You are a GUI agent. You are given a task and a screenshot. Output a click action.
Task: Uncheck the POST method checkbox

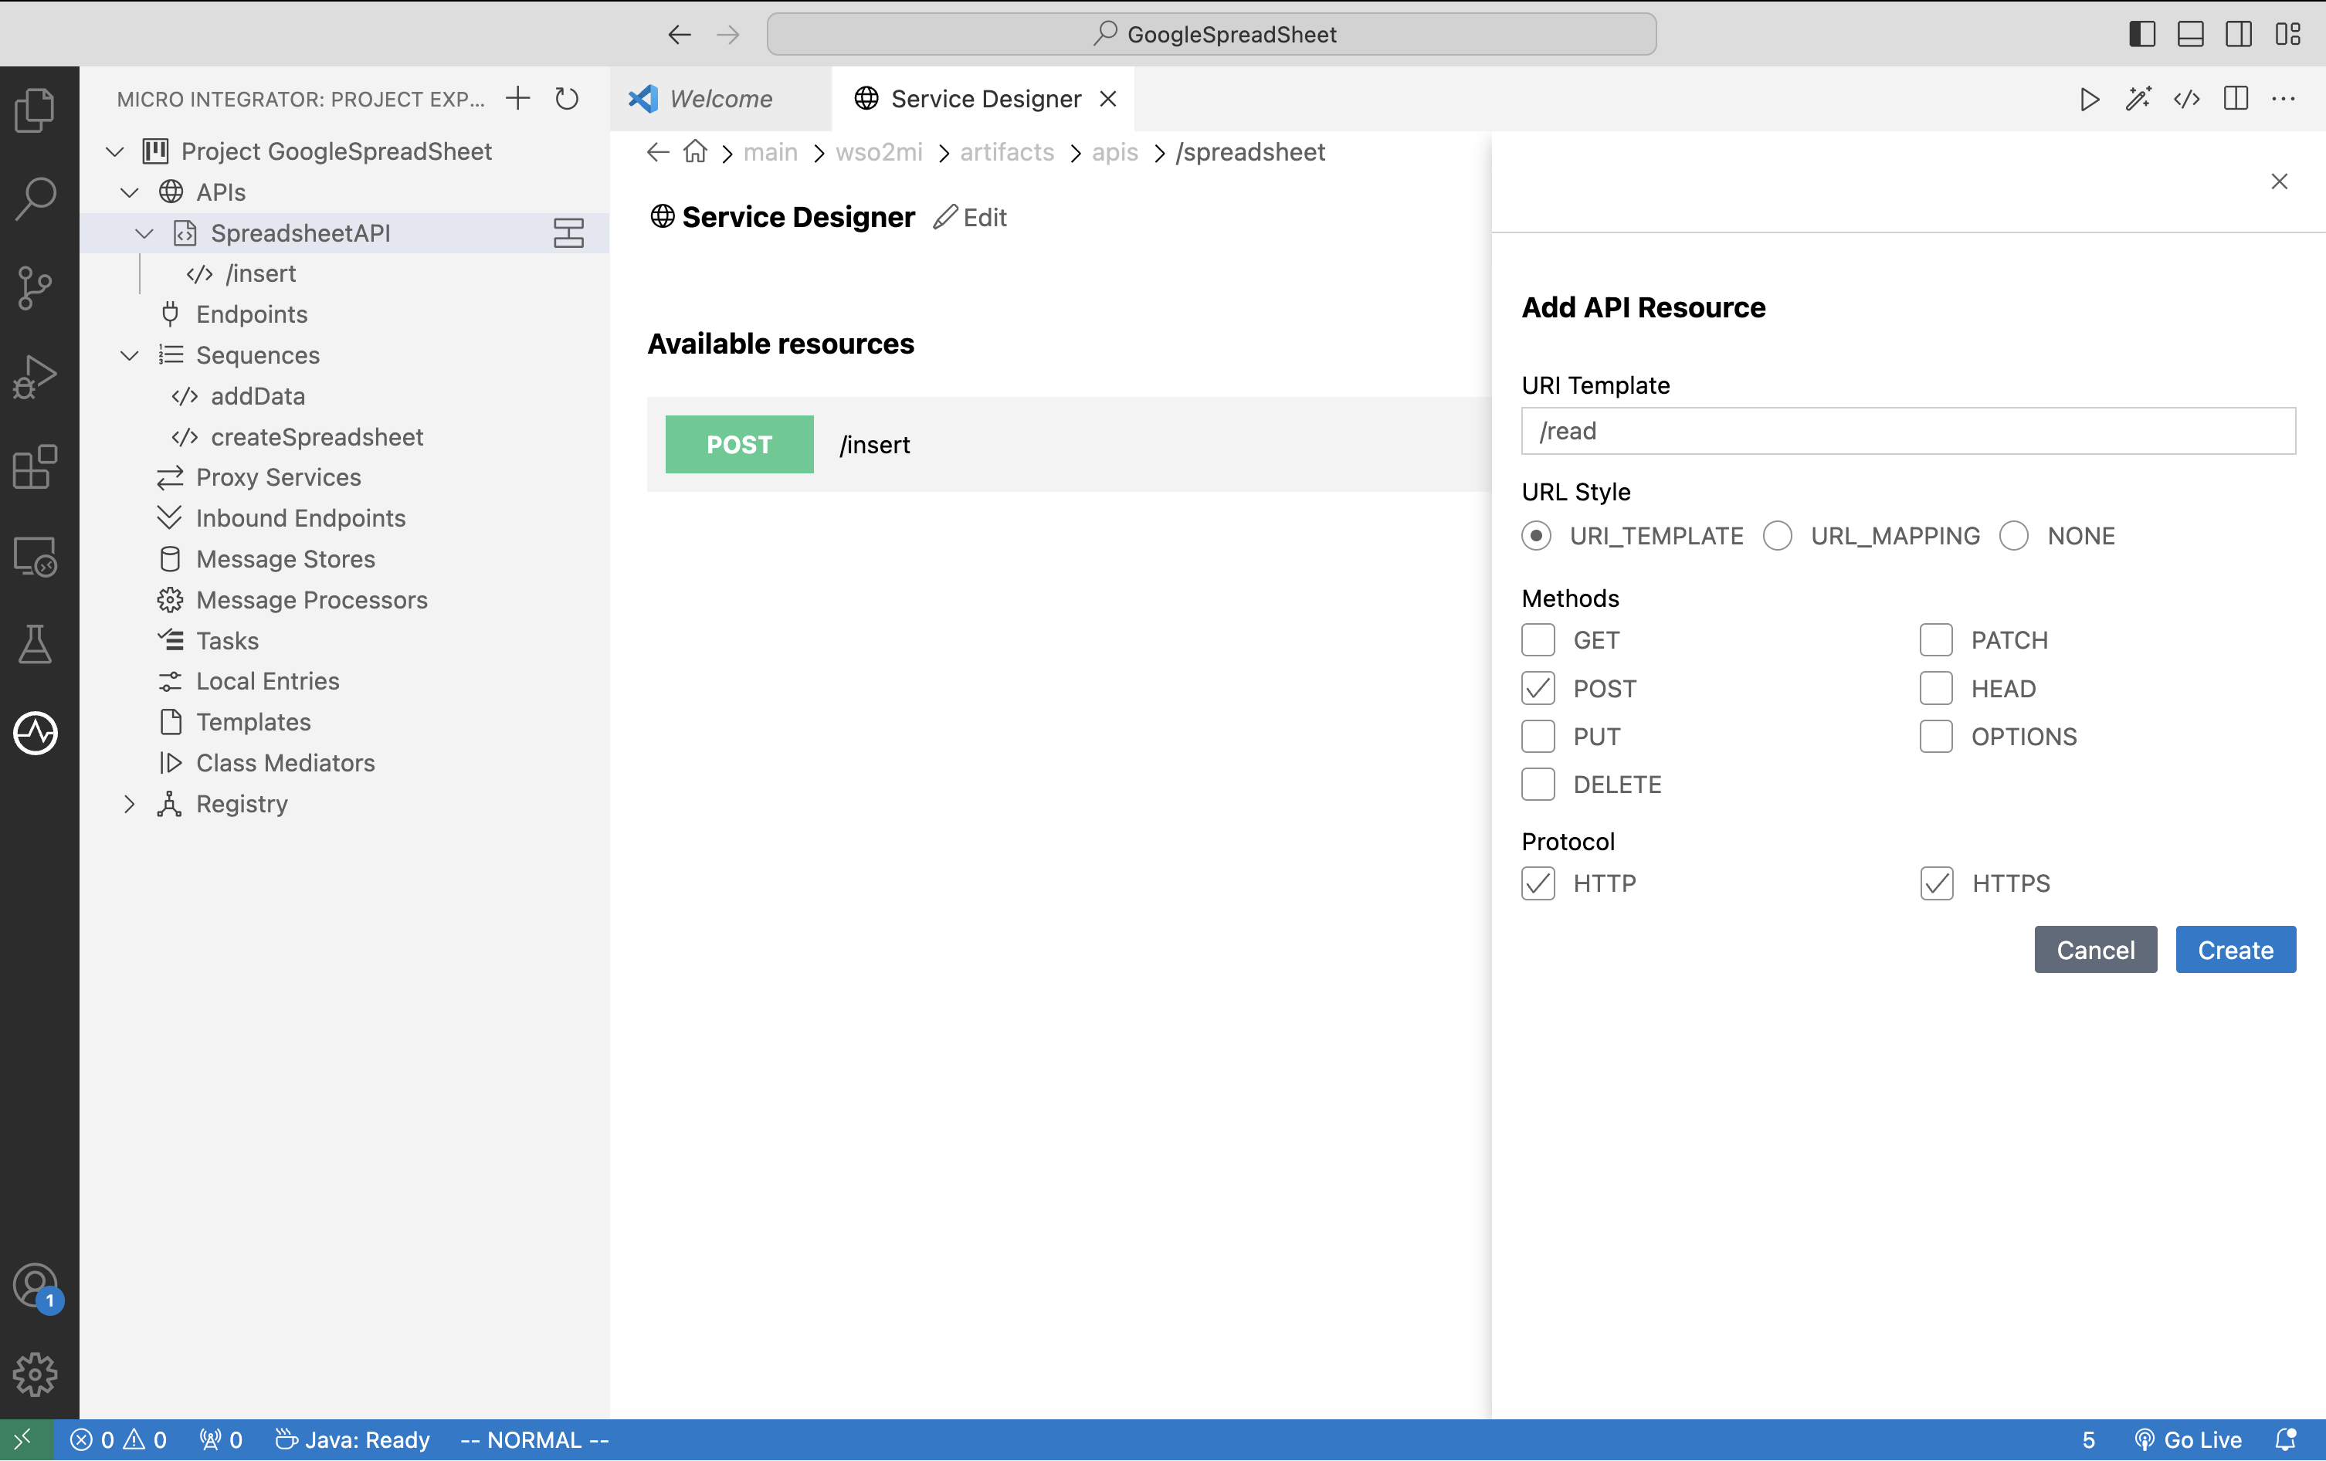point(1538,689)
